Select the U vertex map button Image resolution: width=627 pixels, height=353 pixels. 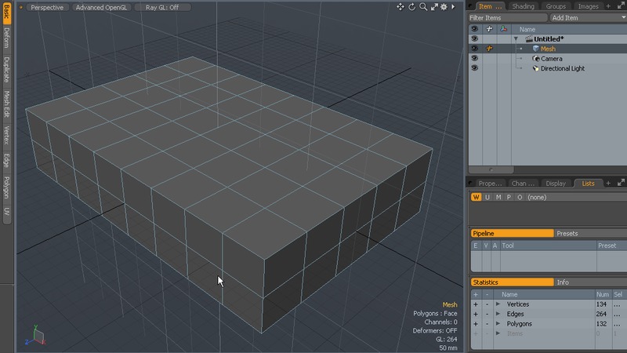tap(487, 197)
